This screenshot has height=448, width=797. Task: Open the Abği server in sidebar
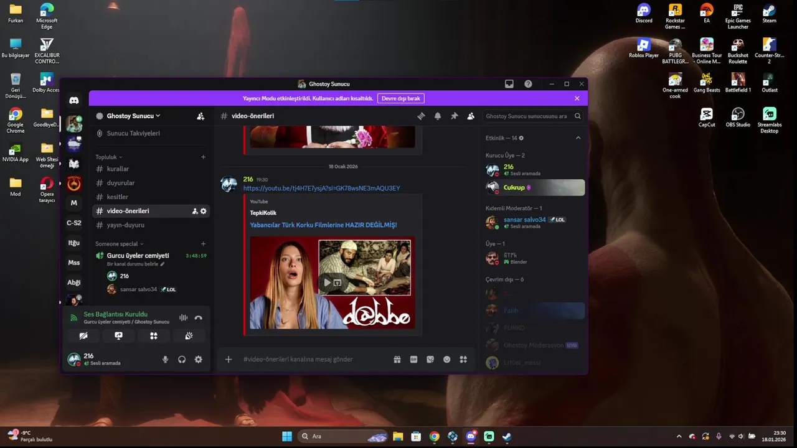pyautogui.click(x=74, y=282)
